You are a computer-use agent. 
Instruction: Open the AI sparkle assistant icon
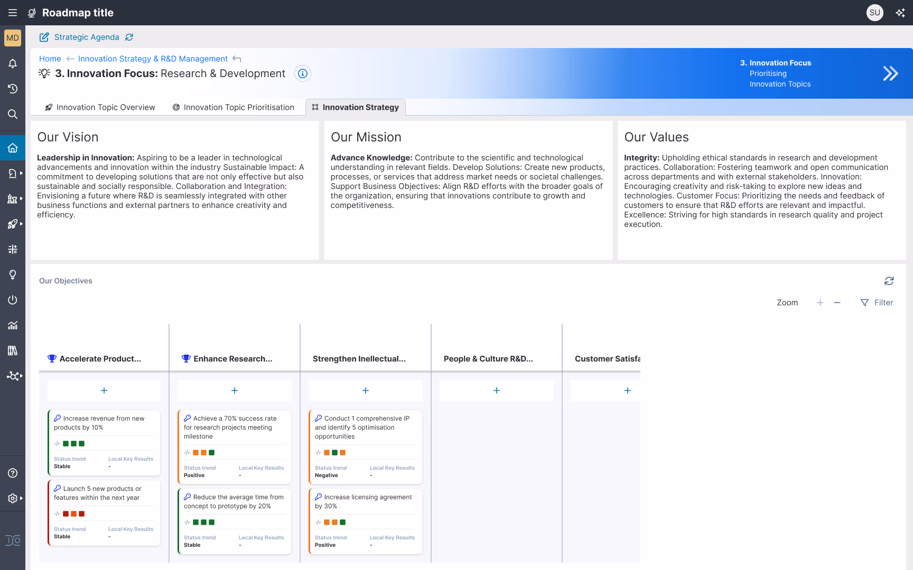(x=900, y=13)
